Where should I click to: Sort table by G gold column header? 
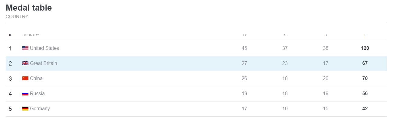244,35
